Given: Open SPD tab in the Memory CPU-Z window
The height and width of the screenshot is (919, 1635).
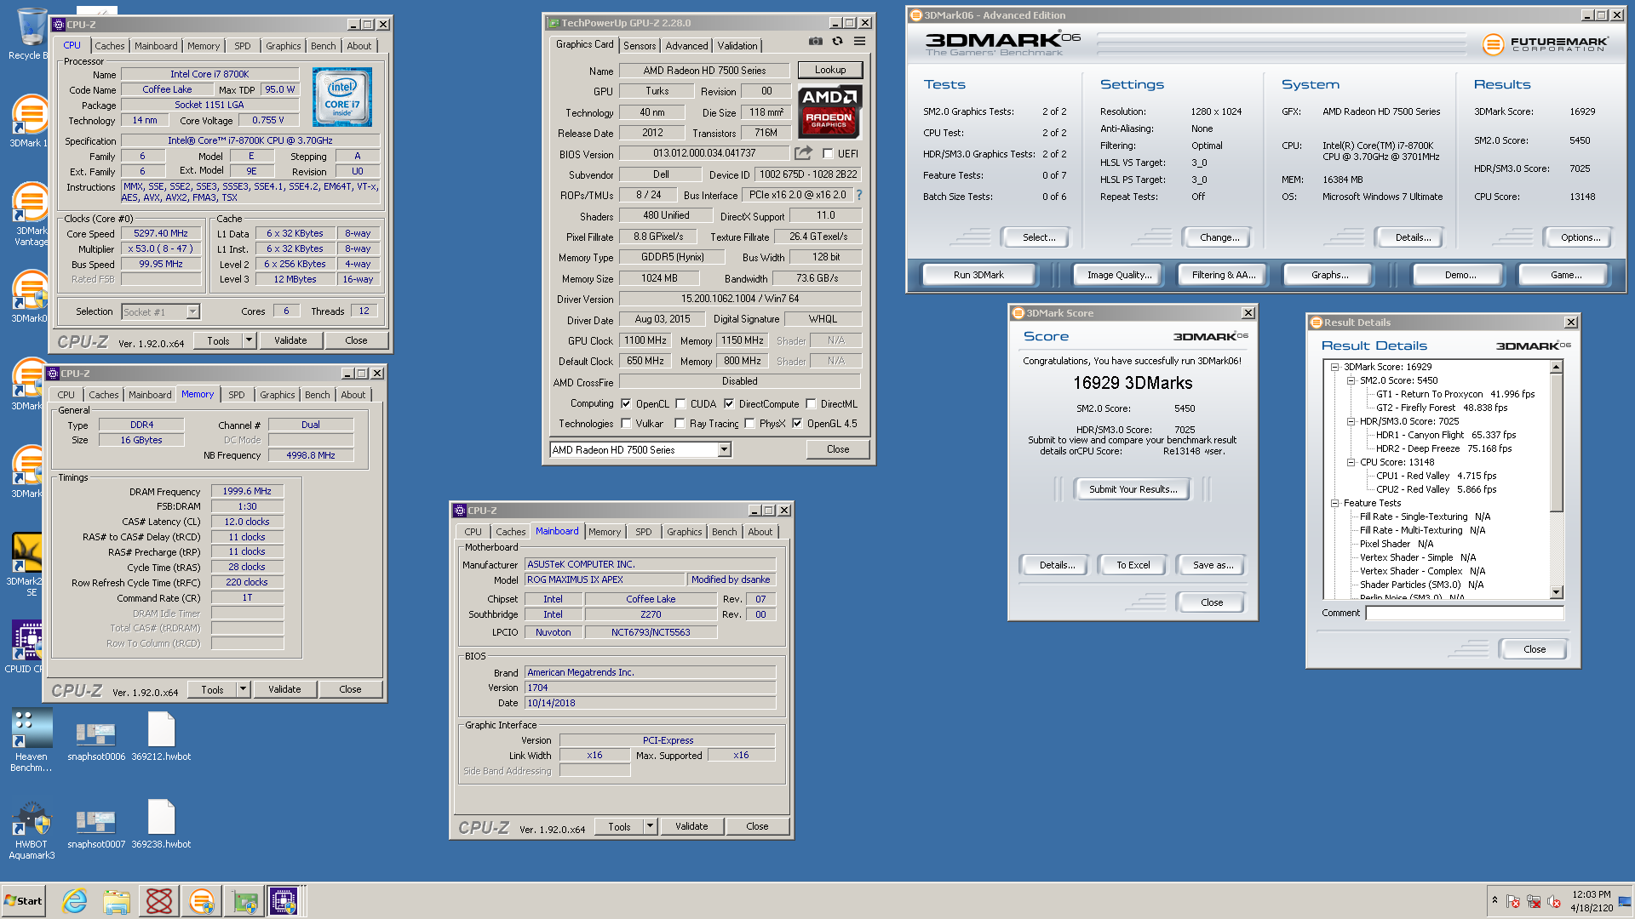Looking at the screenshot, I should pyautogui.click(x=237, y=395).
